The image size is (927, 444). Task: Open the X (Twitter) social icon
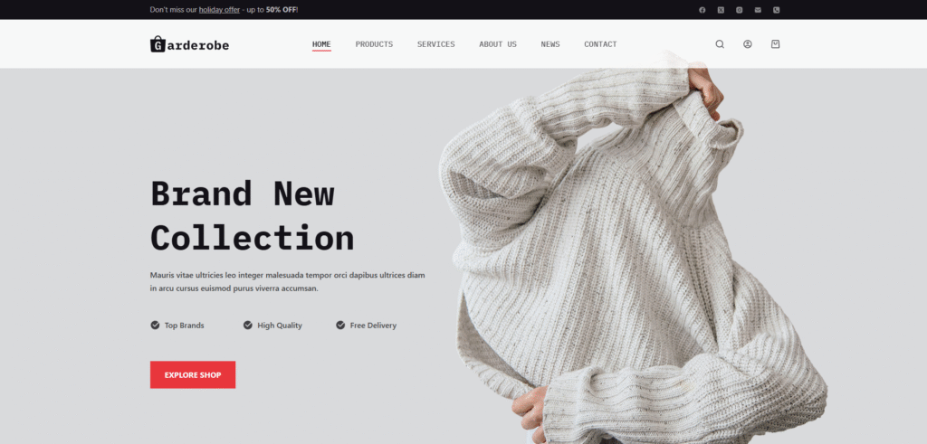(x=720, y=10)
